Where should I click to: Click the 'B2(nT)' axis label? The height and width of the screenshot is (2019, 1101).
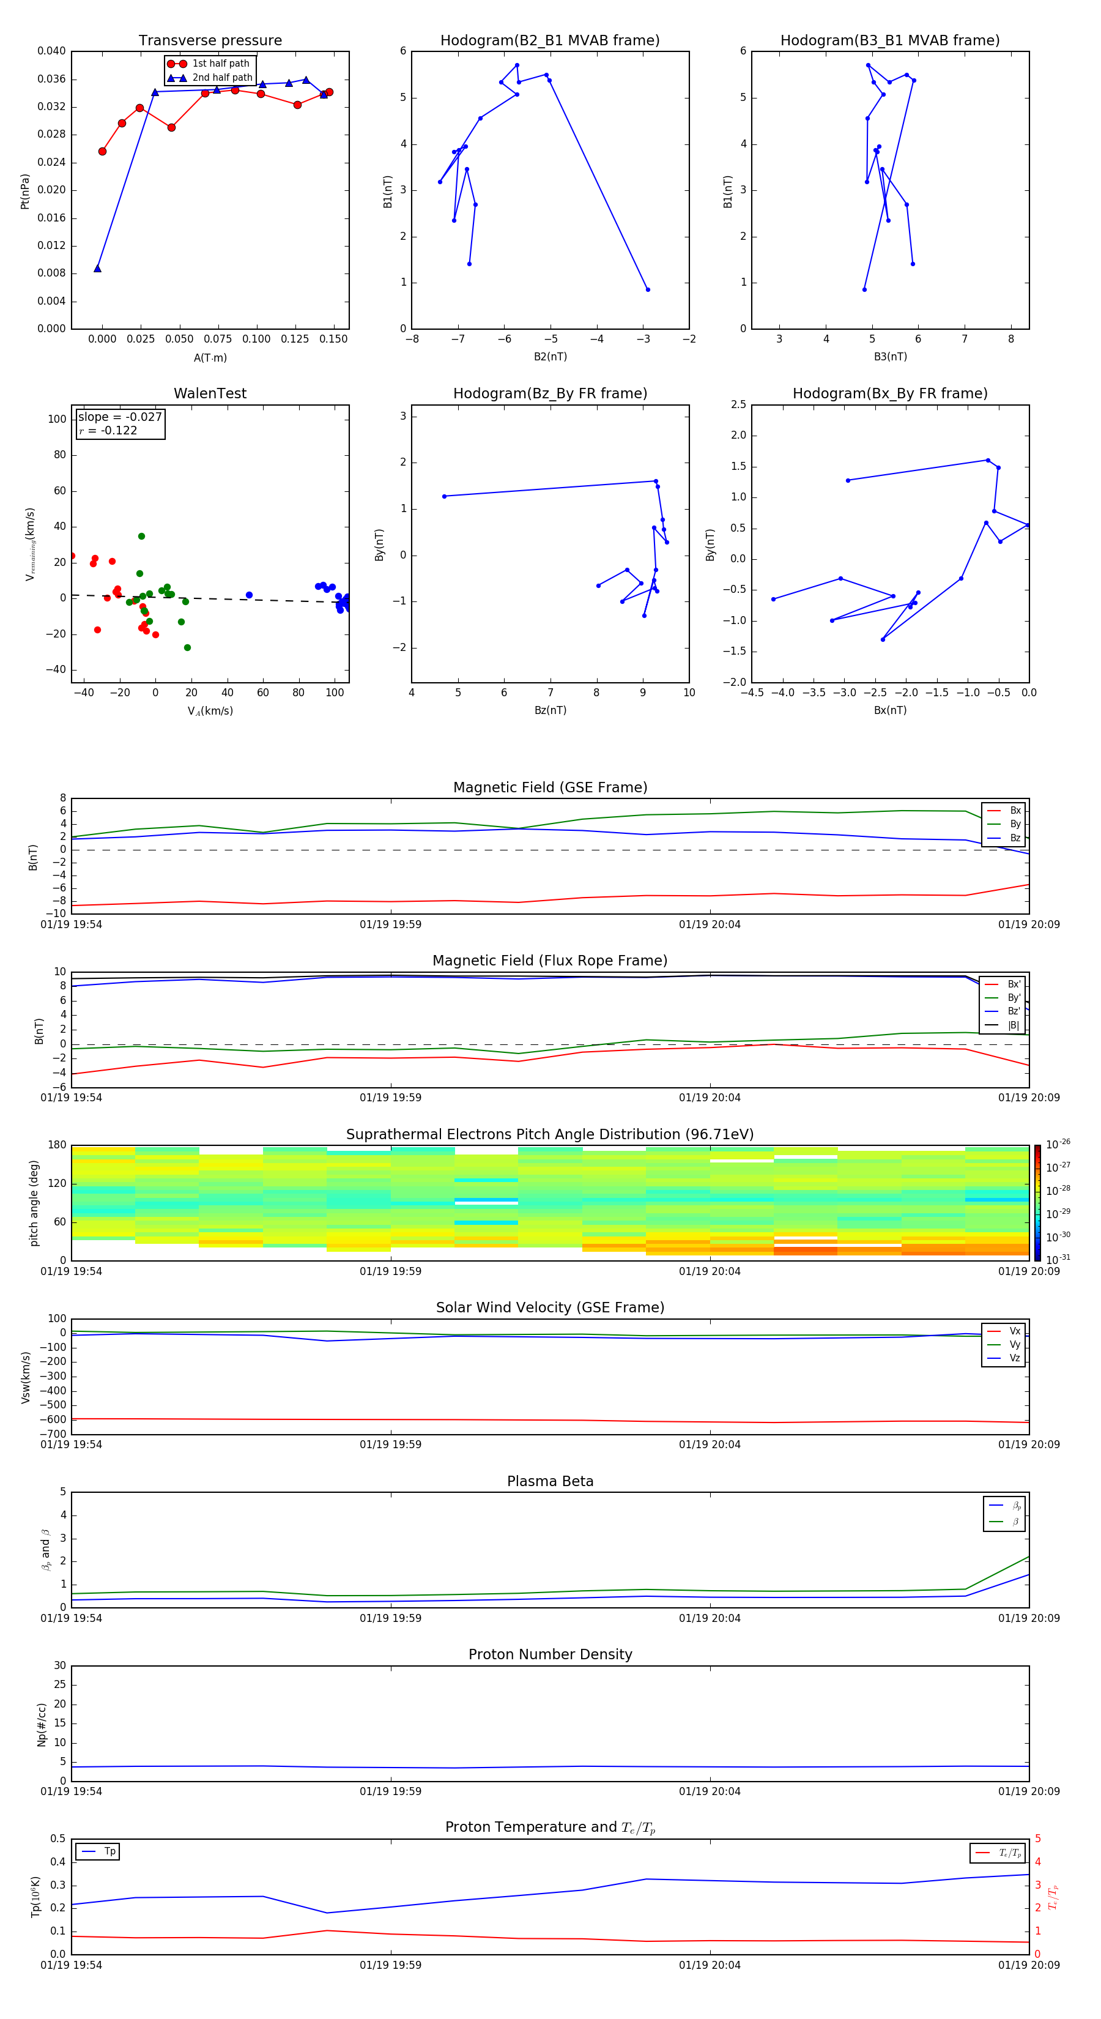pos(550,357)
